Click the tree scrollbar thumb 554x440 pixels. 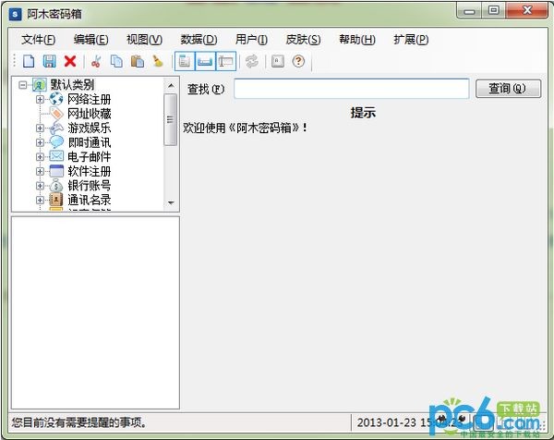point(170,119)
